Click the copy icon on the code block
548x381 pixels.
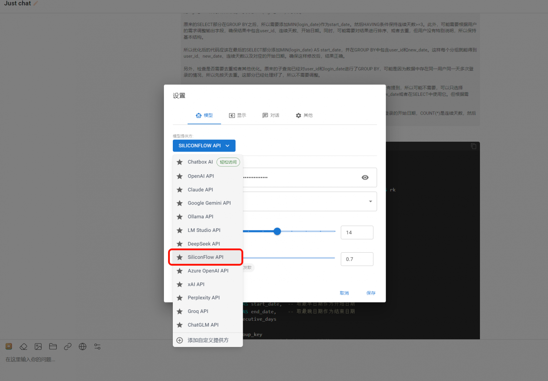pos(473,146)
